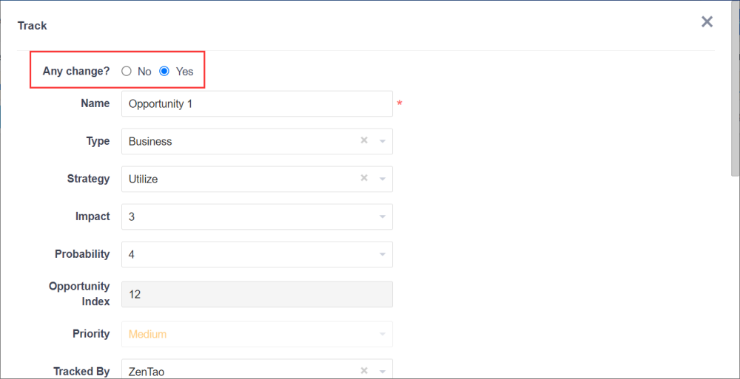Screen dimensions: 740x379
Task: Click the Any change? label
Action: pyautogui.click(x=76, y=71)
